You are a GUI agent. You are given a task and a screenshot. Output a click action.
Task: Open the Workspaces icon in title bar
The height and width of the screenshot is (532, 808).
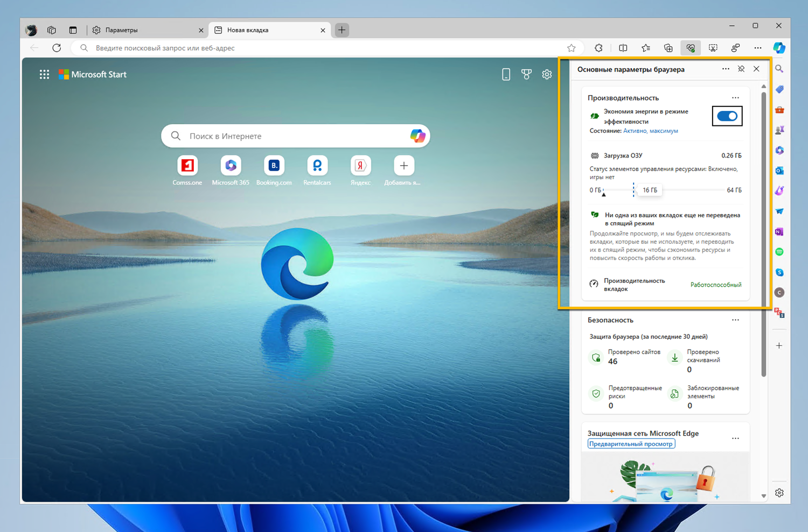pyautogui.click(x=52, y=30)
